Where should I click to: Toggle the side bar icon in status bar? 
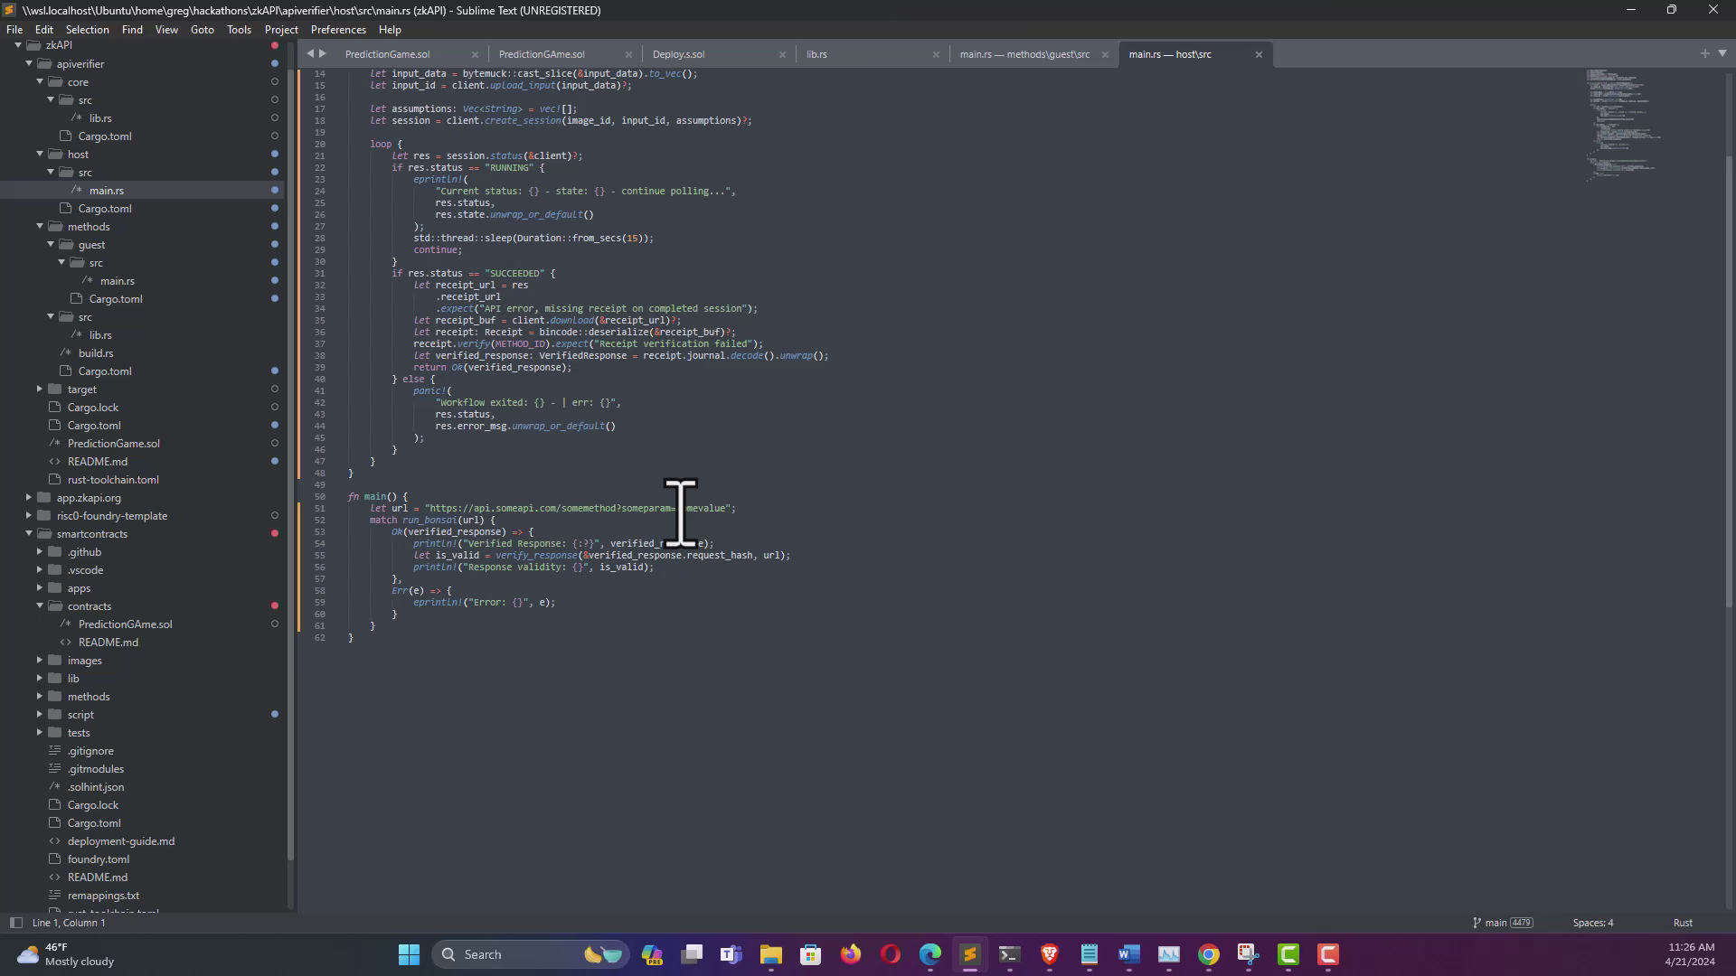coord(15,923)
